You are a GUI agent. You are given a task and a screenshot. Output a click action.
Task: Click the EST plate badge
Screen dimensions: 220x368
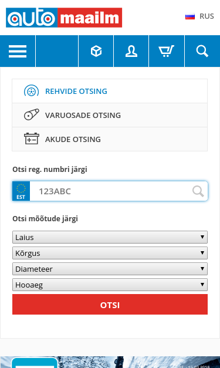tap(21, 191)
